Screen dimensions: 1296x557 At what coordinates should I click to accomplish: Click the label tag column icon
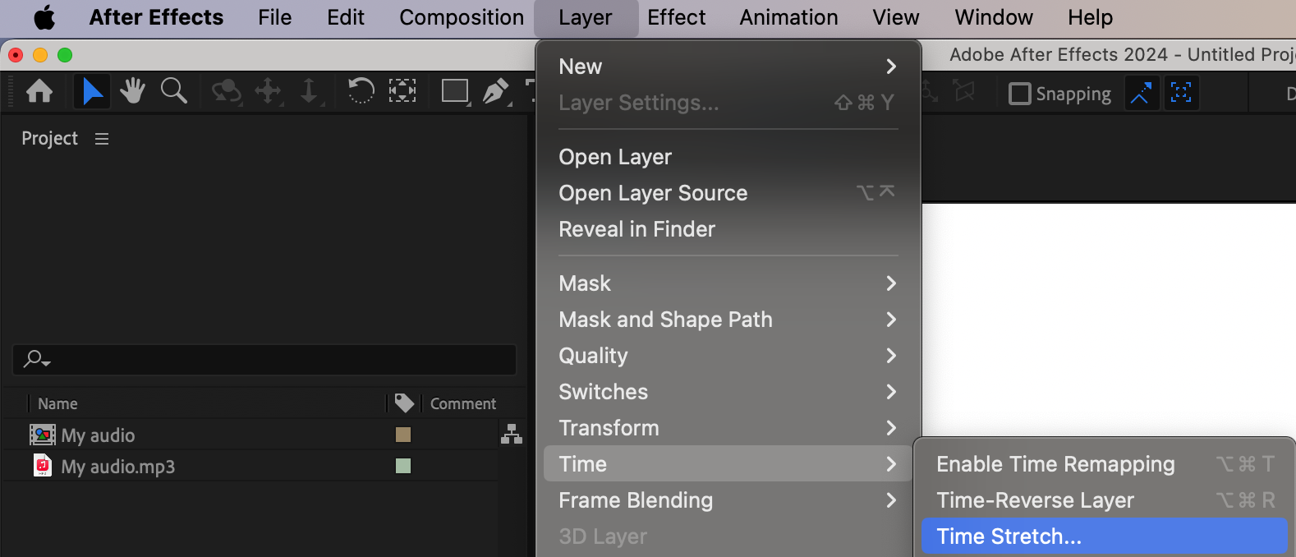(x=404, y=403)
